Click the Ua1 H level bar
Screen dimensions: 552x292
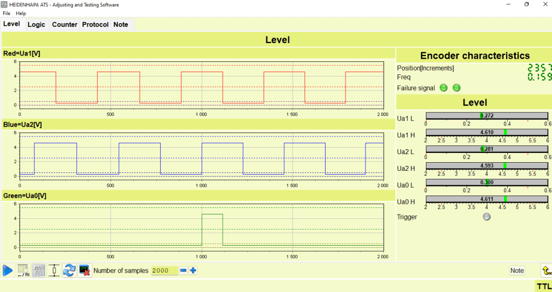(487, 132)
